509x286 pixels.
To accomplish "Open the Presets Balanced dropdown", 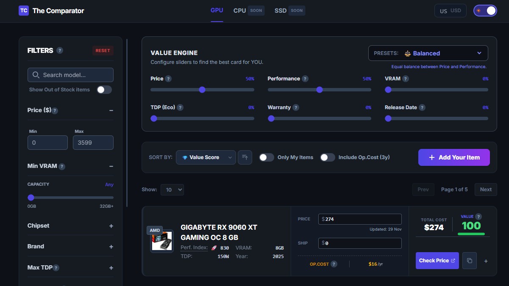I will pos(428,53).
